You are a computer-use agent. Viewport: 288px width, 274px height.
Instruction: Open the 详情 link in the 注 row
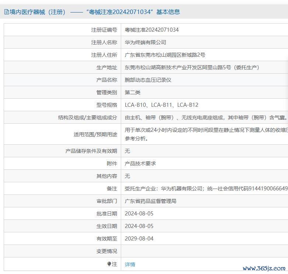point(130,264)
